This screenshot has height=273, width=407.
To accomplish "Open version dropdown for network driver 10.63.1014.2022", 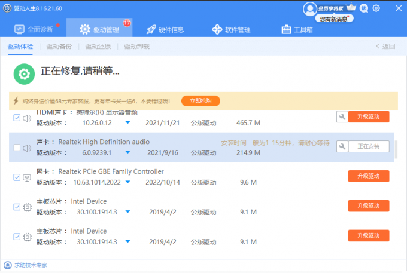I will click(x=127, y=182).
